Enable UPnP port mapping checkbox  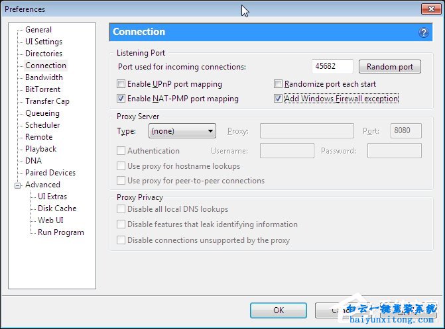(121, 85)
